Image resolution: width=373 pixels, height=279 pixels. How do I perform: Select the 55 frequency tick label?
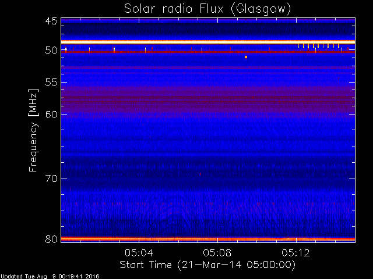pos(51,83)
